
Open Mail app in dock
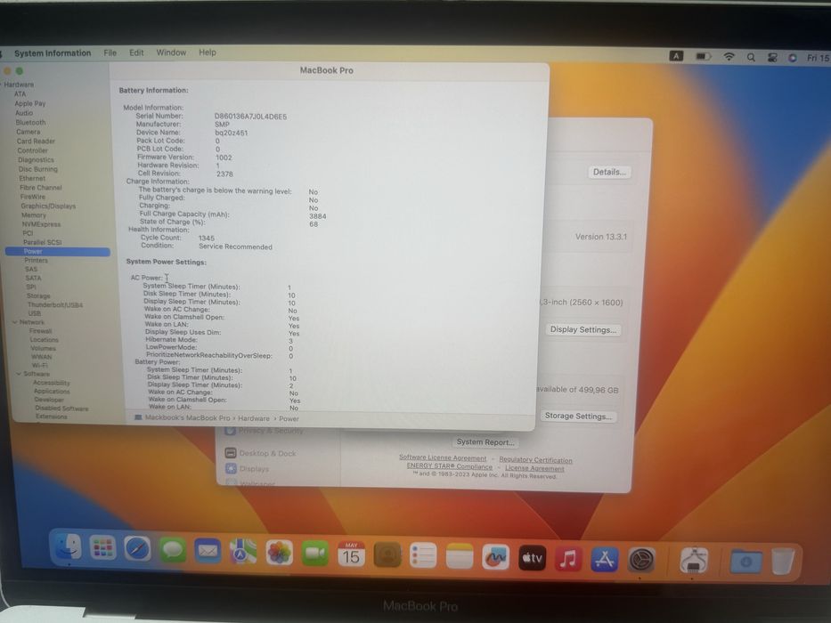coord(208,552)
